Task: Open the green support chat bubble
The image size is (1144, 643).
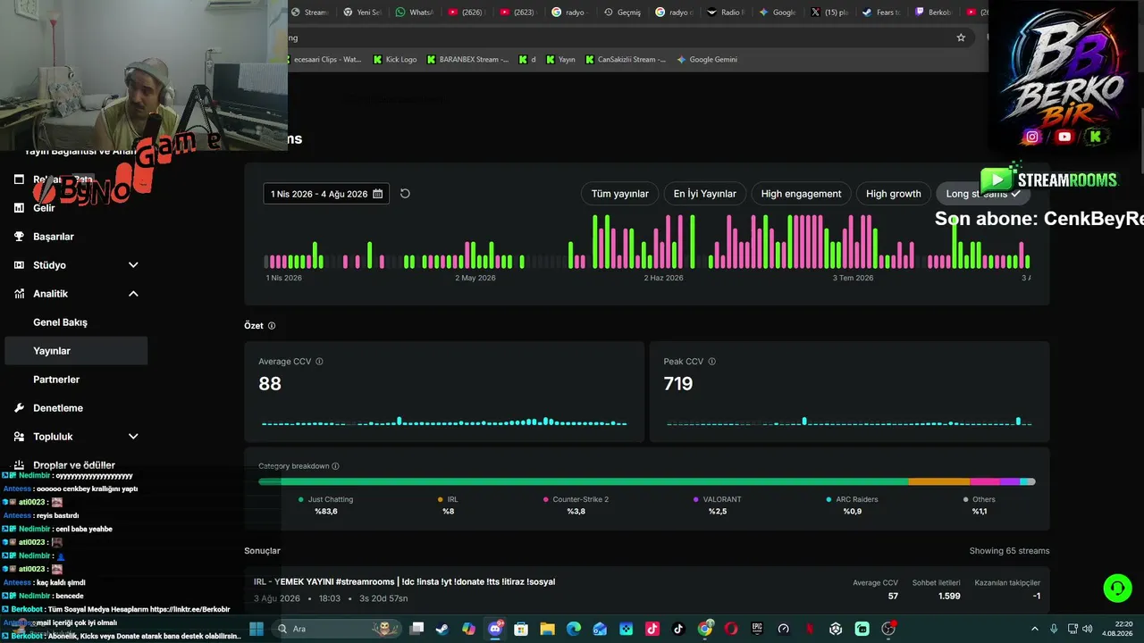Action: 1117,588
